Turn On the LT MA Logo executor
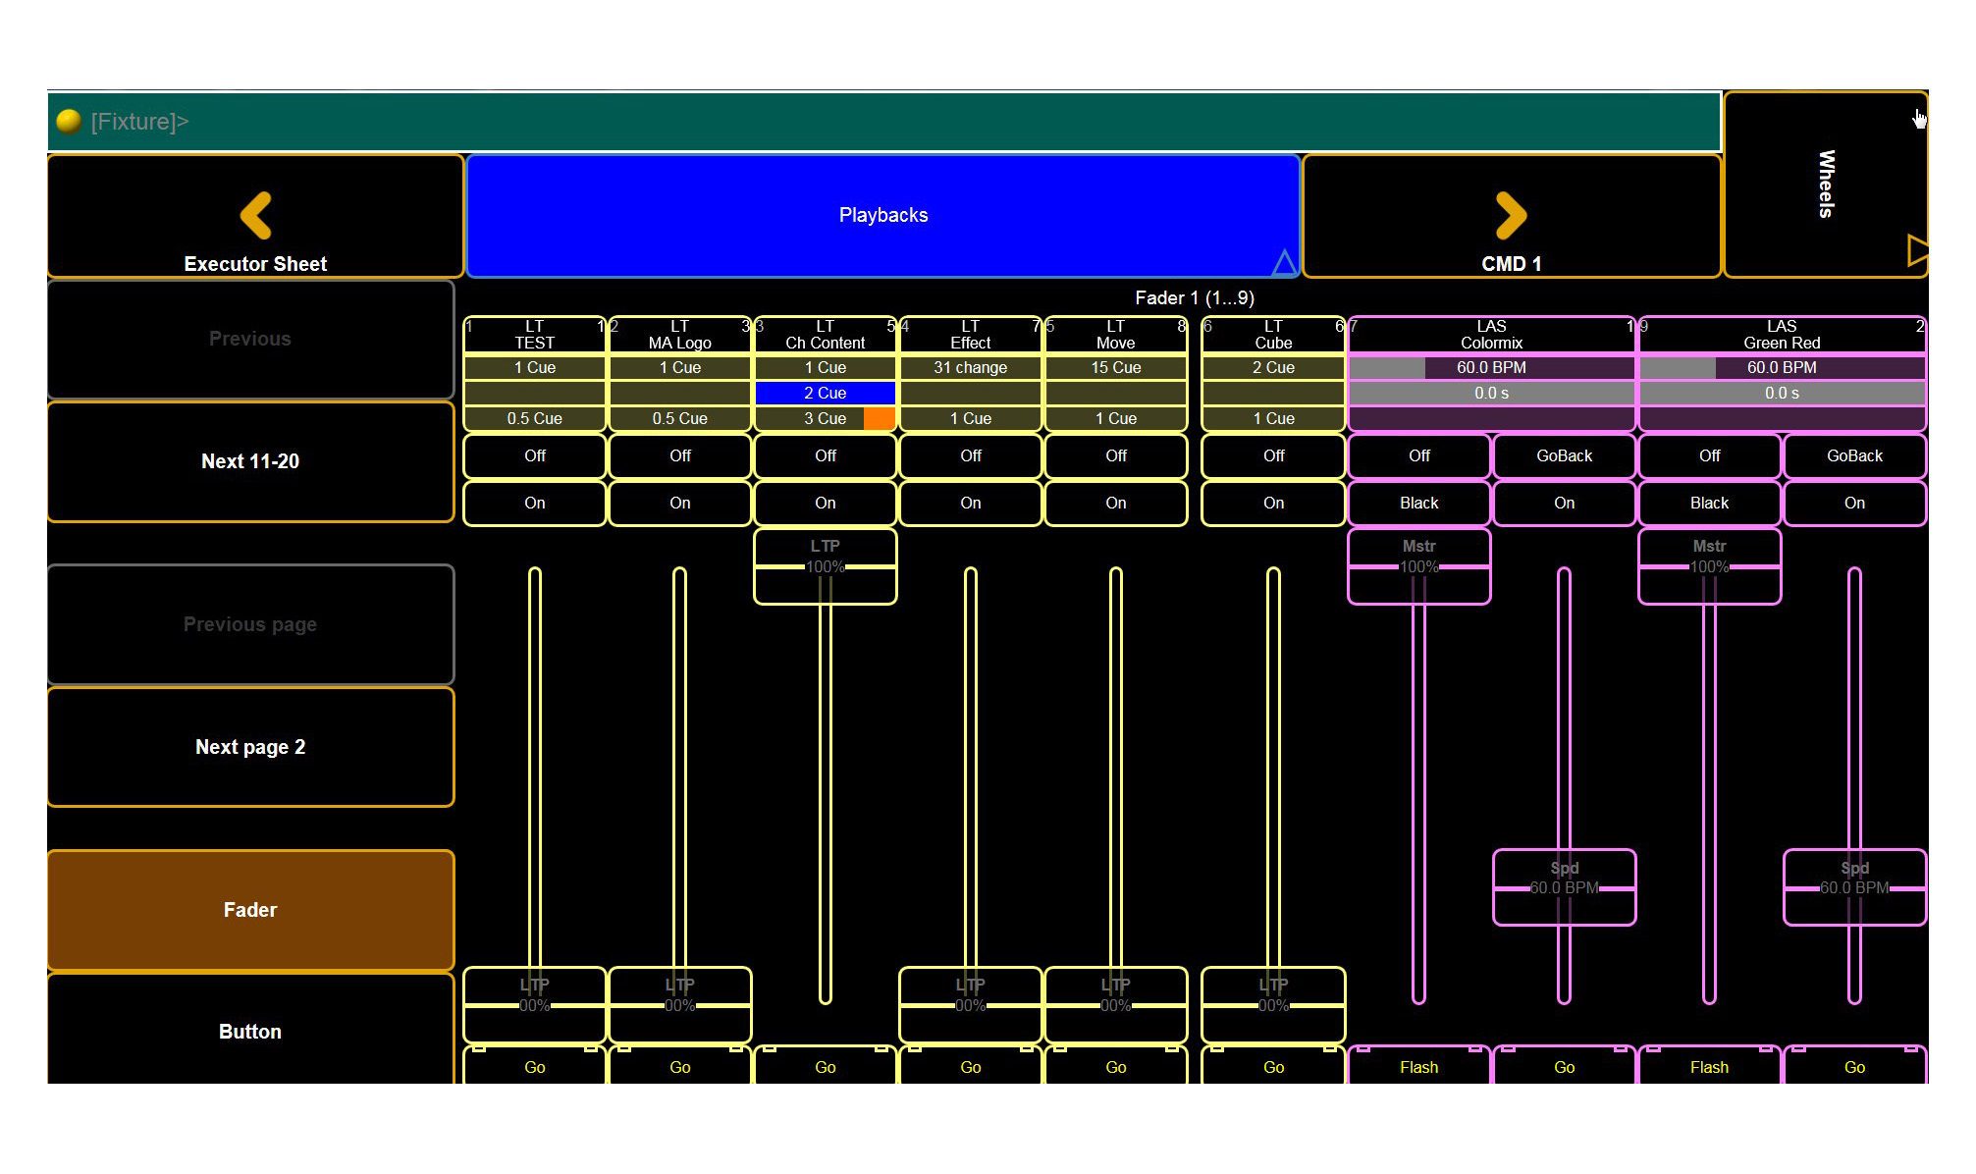1976x1174 pixels. (679, 504)
